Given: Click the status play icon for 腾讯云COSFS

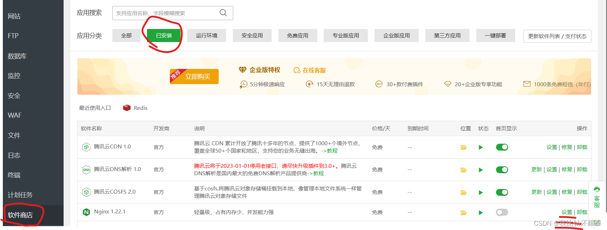Looking at the screenshot, I should (481, 193).
